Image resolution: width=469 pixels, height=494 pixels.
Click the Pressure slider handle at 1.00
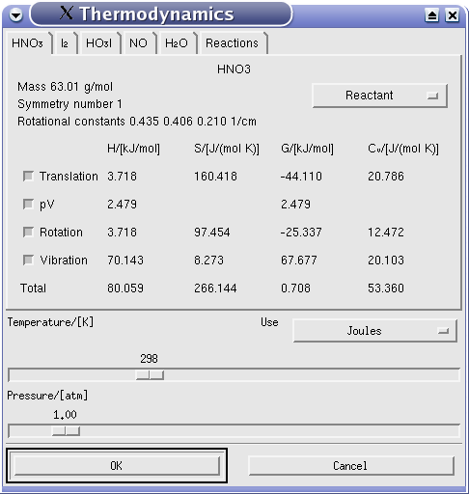(x=66, y=431)
